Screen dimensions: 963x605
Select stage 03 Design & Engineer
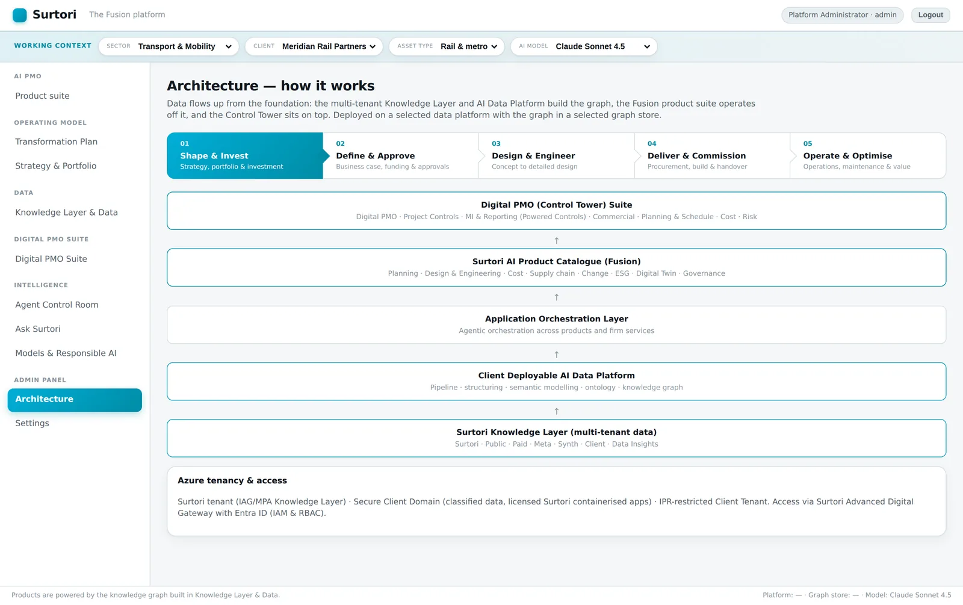tap(557, 156)
